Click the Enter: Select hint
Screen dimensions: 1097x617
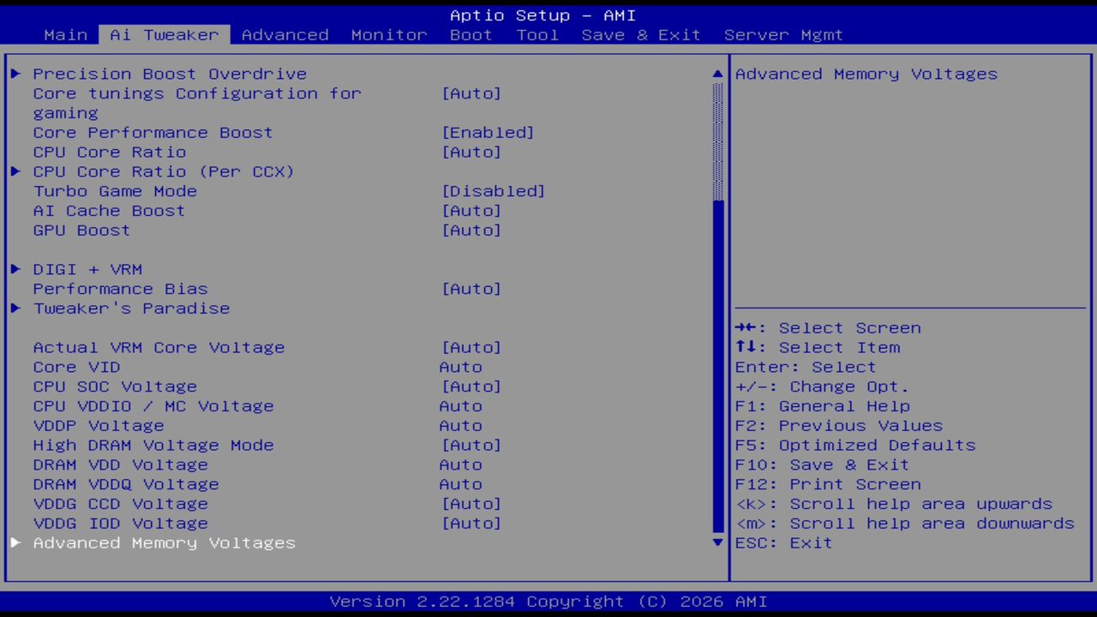coord(806,367)
